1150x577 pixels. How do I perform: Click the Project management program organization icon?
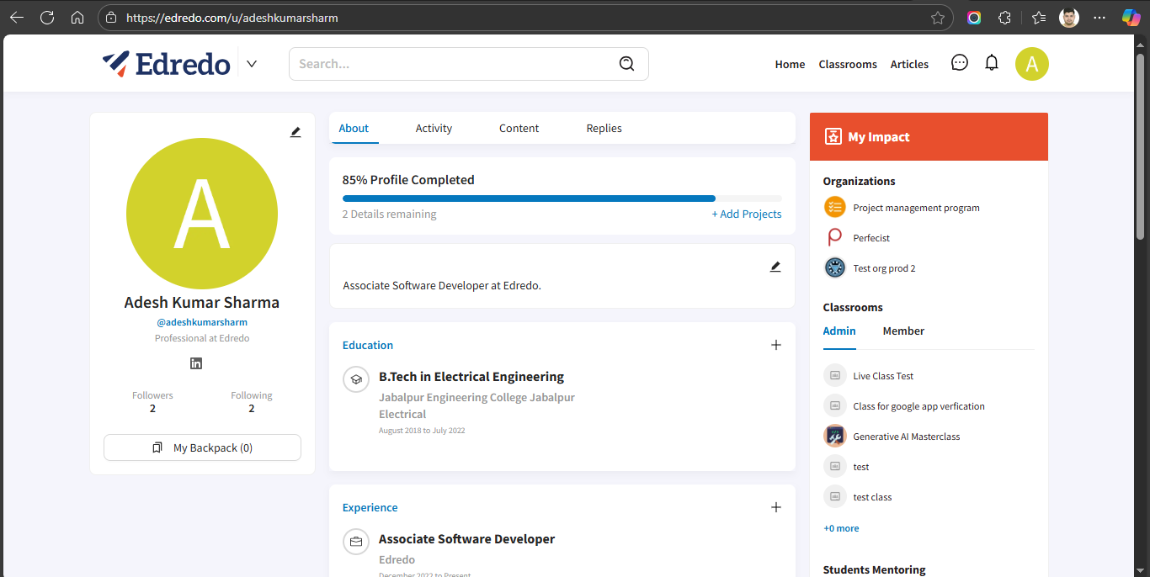click(835, 207)
